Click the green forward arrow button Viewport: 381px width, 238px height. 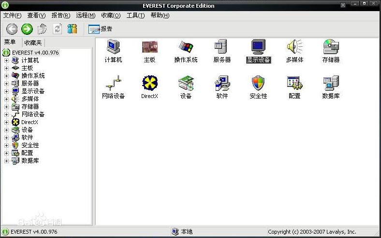[x=27, y=29]
